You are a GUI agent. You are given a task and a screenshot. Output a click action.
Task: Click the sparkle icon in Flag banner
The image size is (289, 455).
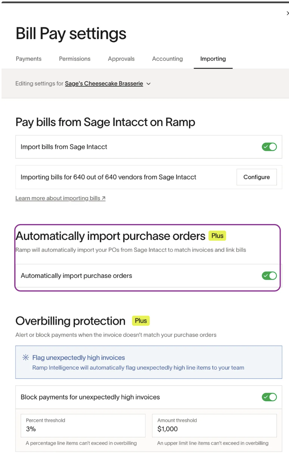[26, 358]
